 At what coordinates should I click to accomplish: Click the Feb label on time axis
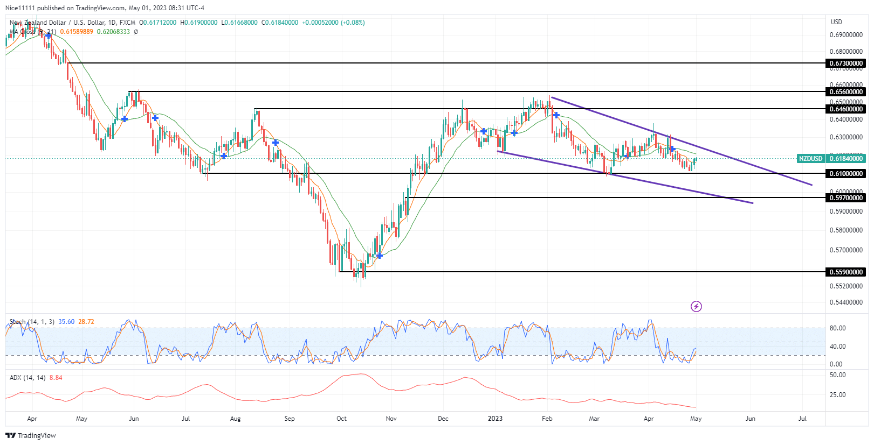pyautogui.click(x=547, y=419)
